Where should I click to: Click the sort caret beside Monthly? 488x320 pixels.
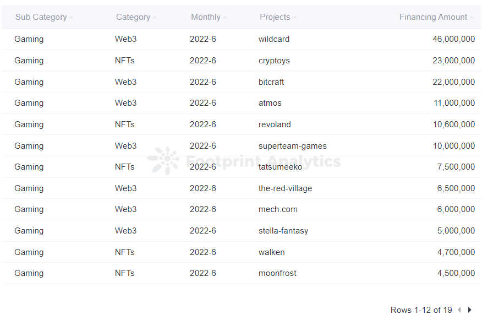pos(224,17)
